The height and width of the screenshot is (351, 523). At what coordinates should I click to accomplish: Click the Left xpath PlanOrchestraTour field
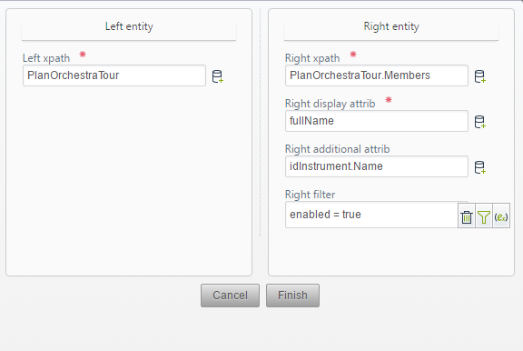[114, 75]
